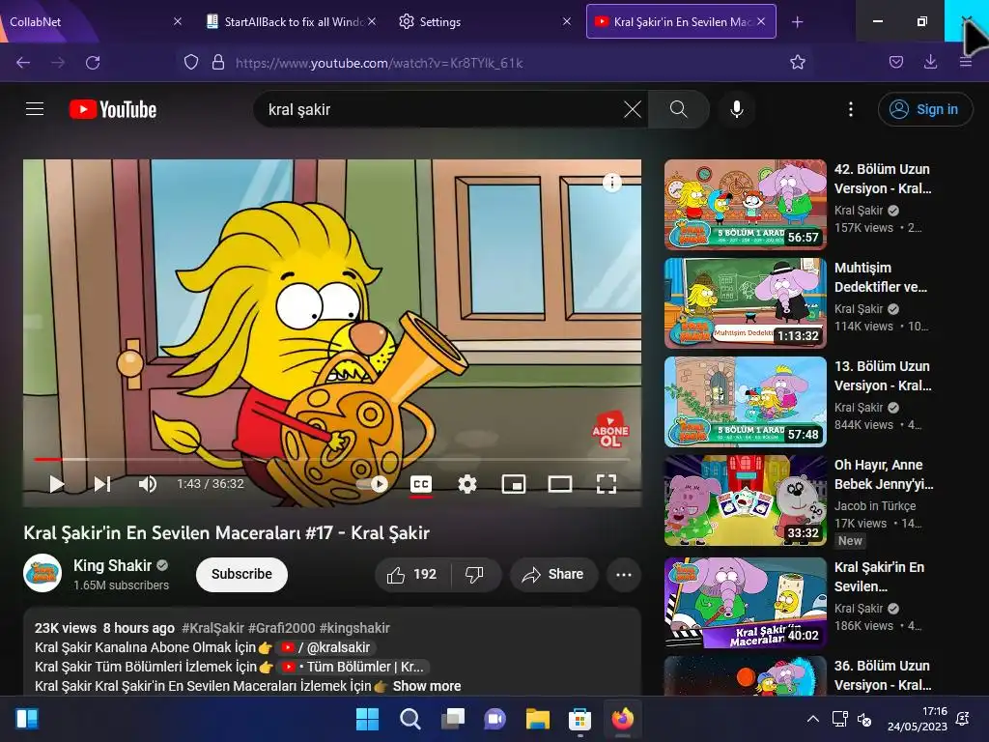
Task: Go back to the previous page
Action: point(23,63)
